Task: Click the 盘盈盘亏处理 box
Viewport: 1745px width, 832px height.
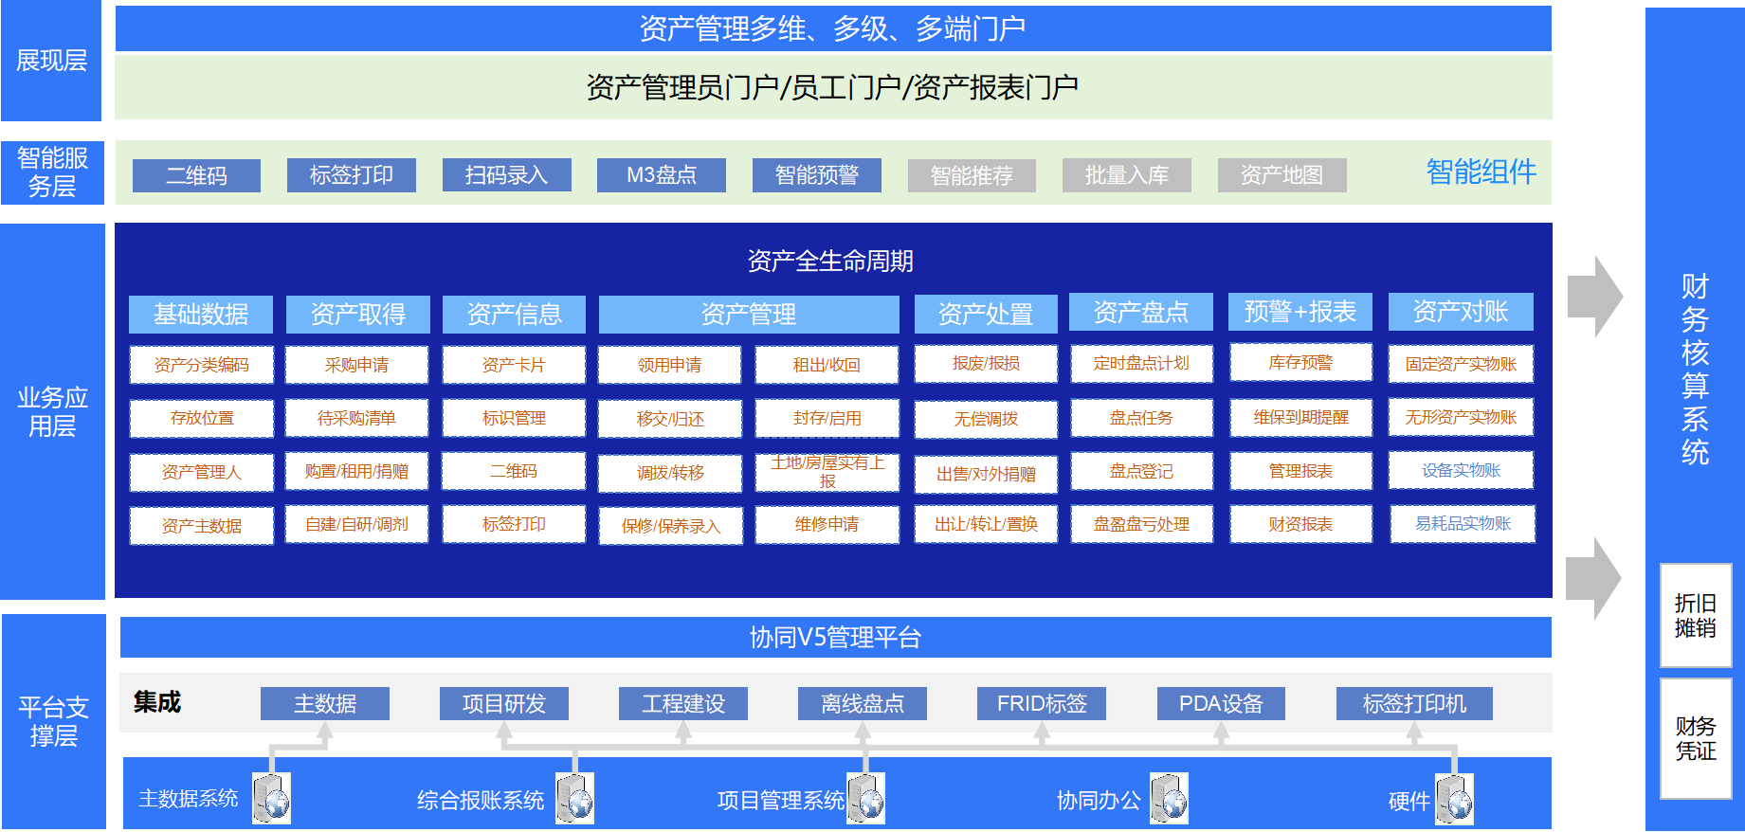Action: [1141, 524]
